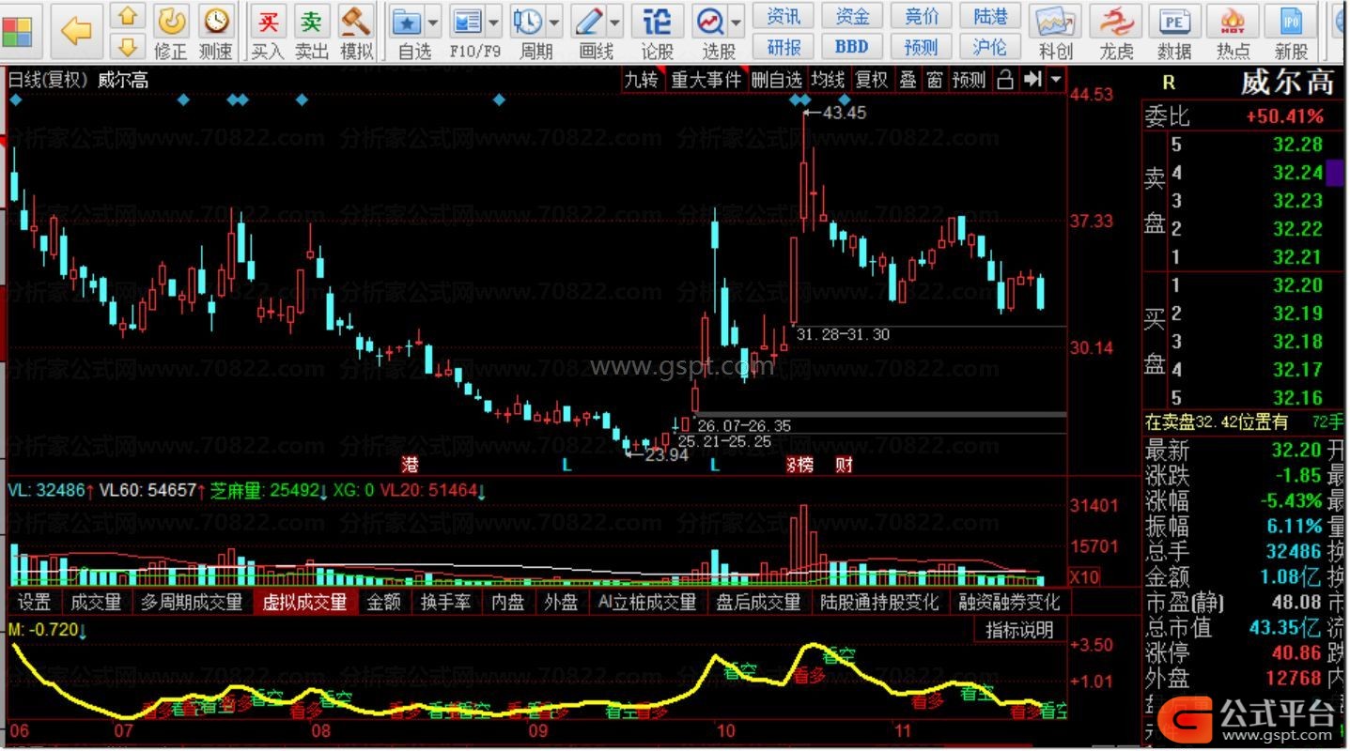
Task: Click the red 买入 buy icon
Action: point(269,32)
